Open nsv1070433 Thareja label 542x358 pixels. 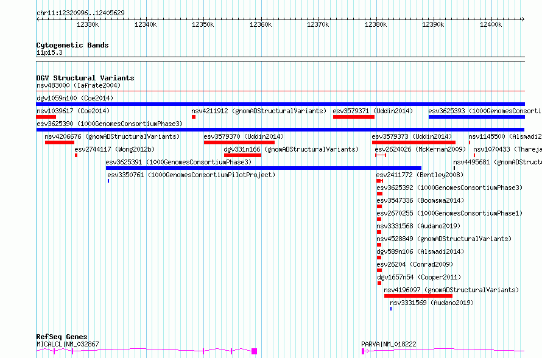(x=507, y=149)
